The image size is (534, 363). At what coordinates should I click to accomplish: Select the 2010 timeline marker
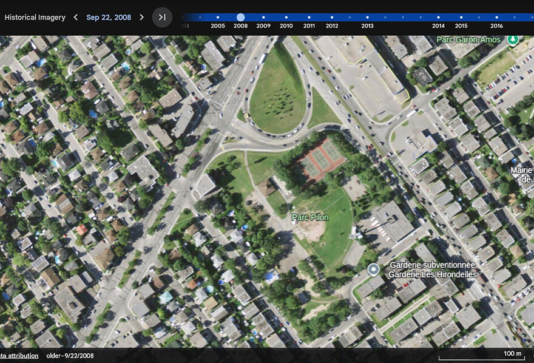(286, 17)
